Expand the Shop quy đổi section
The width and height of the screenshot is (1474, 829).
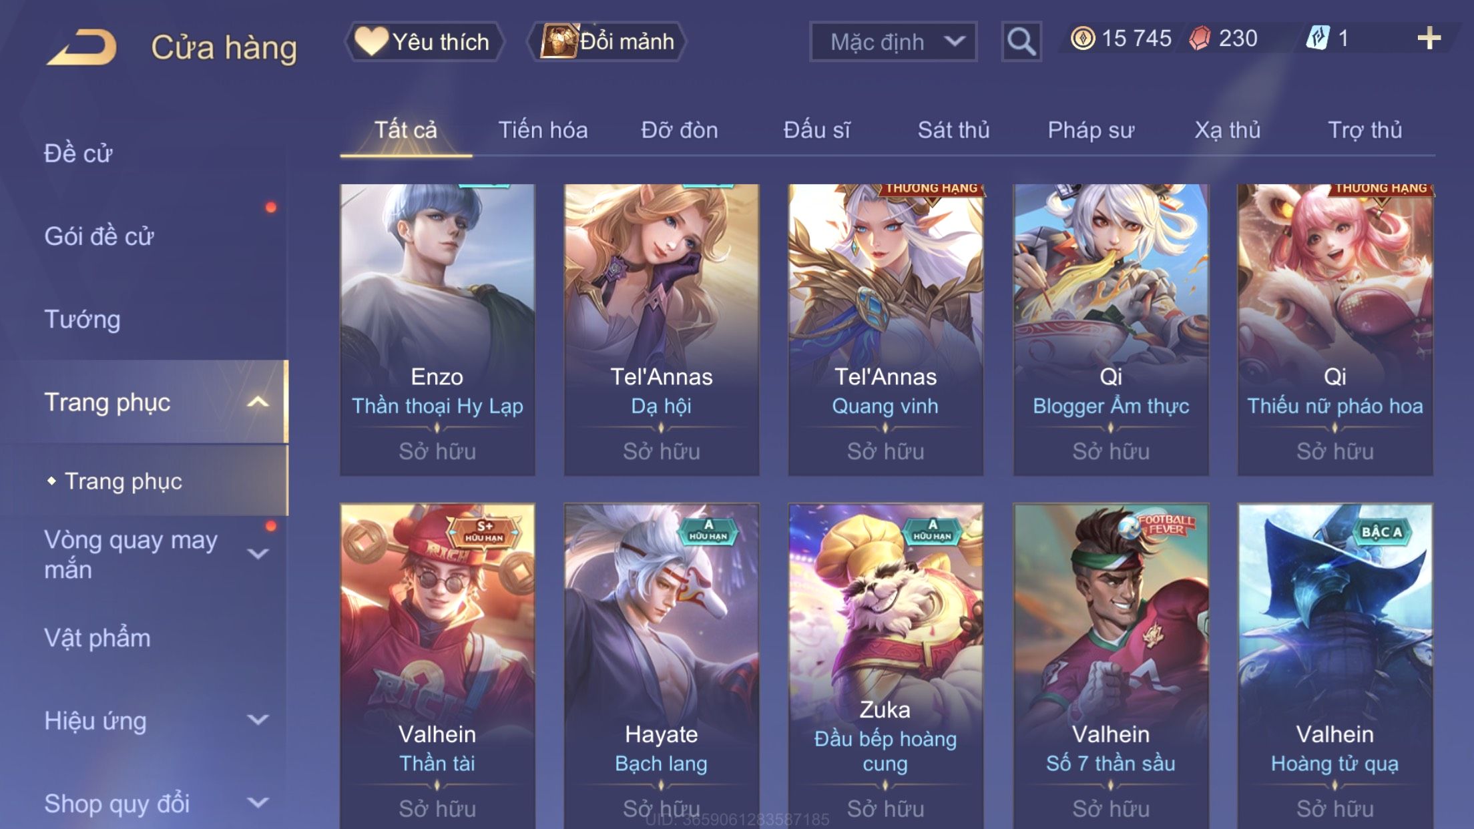coord(258,802)
